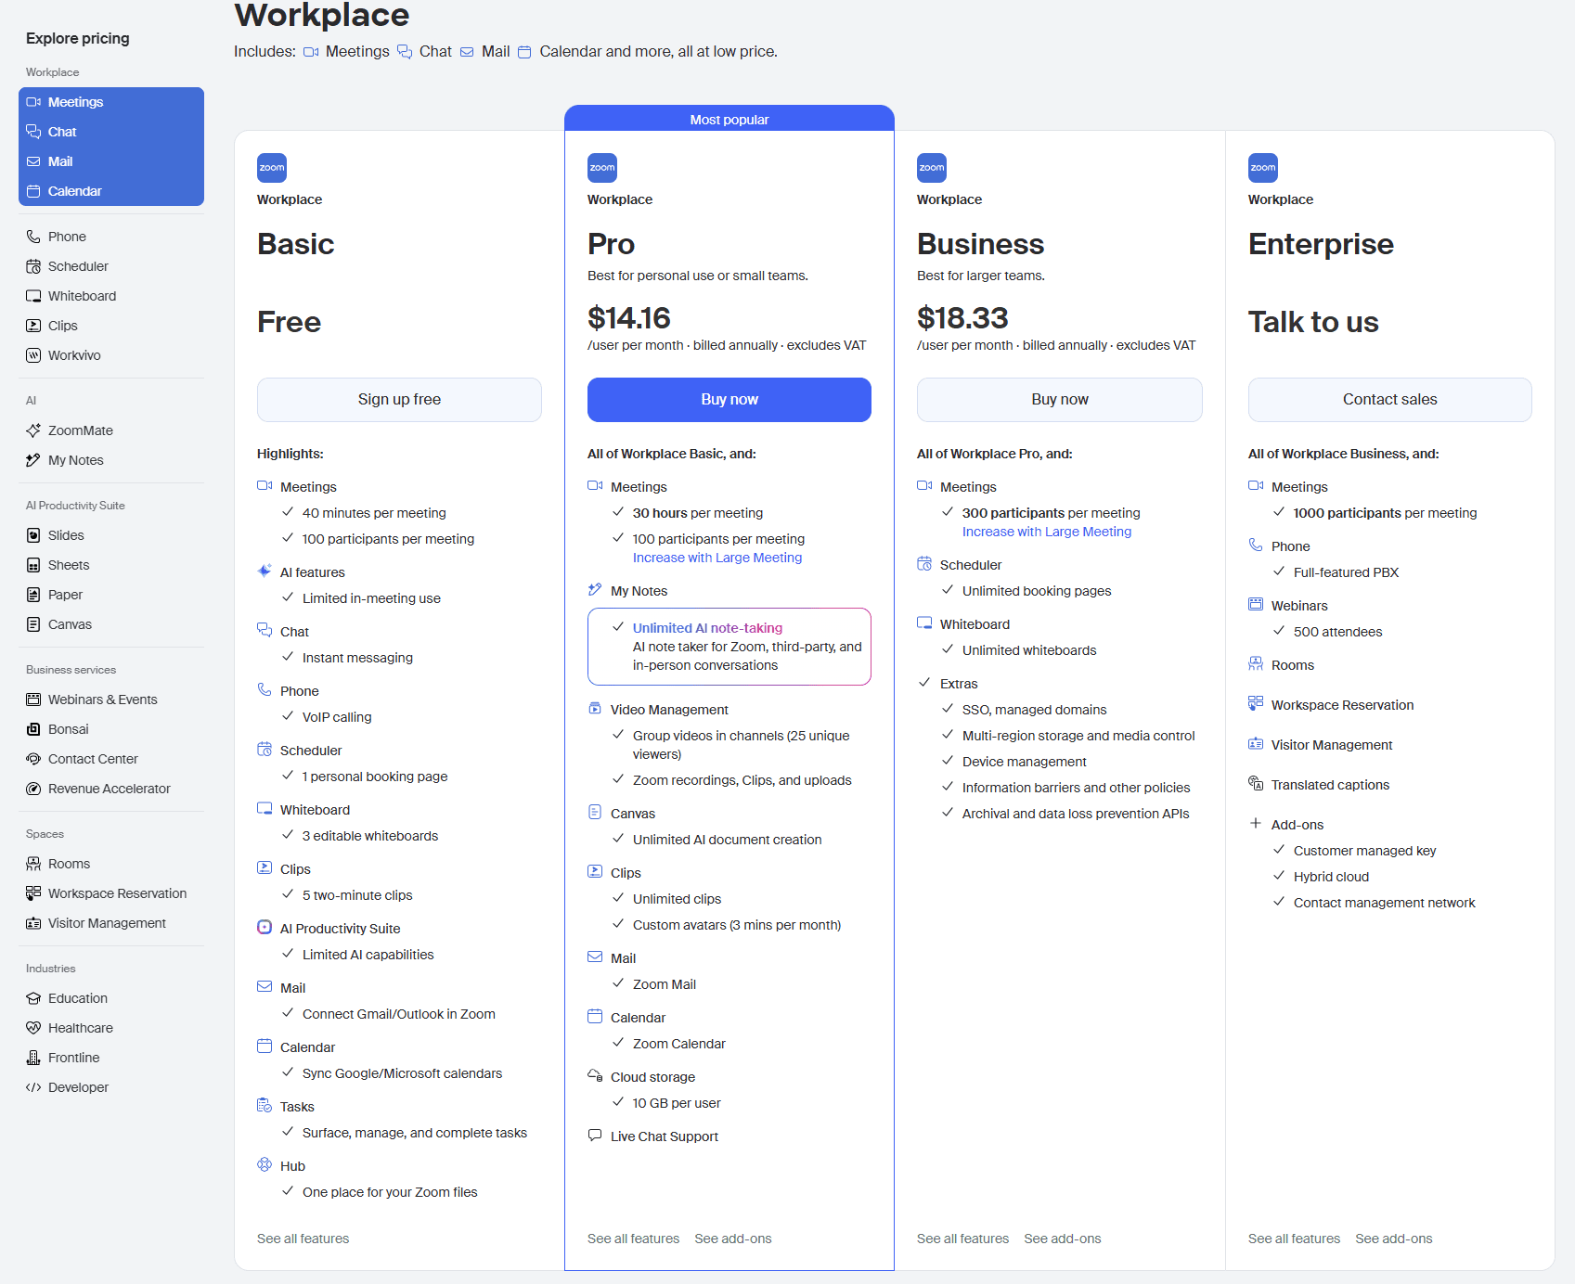
Task: Click the Zoom logo on Enterprise card
Action: 1262,168
